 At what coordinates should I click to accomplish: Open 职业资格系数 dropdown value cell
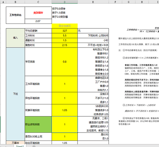65,124
